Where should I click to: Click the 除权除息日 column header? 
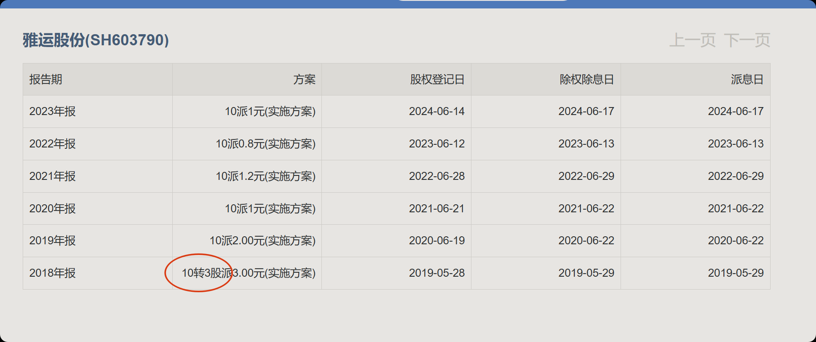coord(586,80)
